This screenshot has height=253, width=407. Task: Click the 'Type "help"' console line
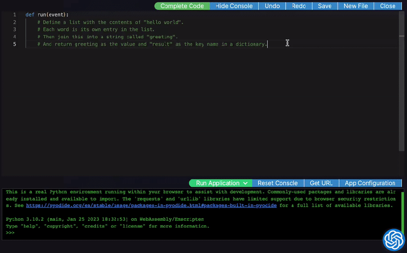coord(108,227)
